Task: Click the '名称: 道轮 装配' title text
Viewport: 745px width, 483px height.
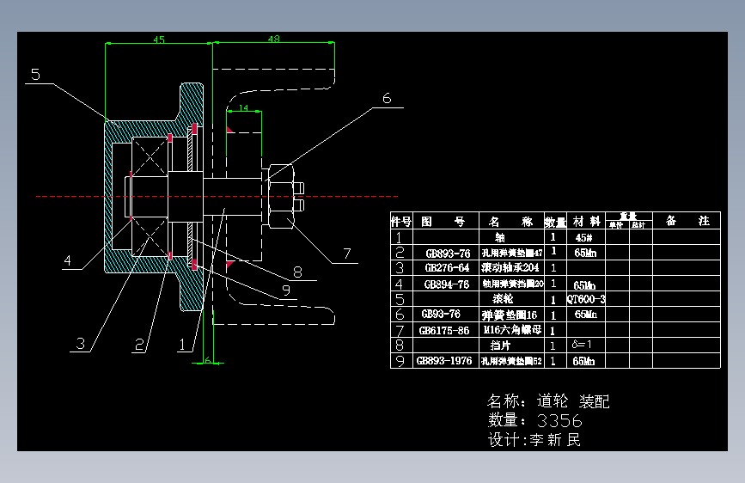Action: pos(548,401)
